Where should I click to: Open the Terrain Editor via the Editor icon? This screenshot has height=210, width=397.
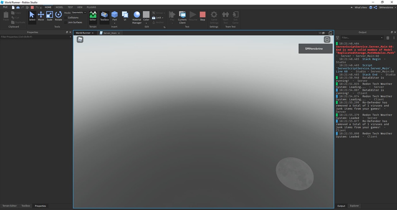click(93, 16)
